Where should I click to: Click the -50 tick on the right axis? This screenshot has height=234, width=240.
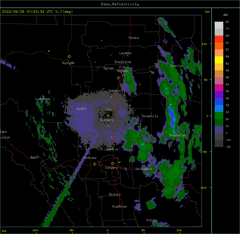pos(204,152)
